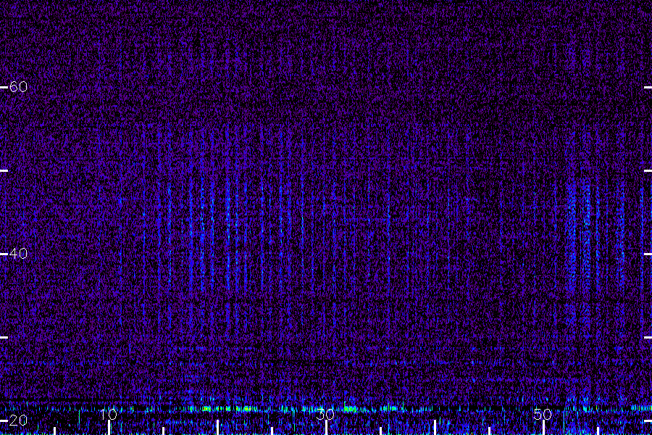This screenshot has width=652, height=435.
Task: Click the "20" label at axis origin
Action: click(x=18, y=420)
